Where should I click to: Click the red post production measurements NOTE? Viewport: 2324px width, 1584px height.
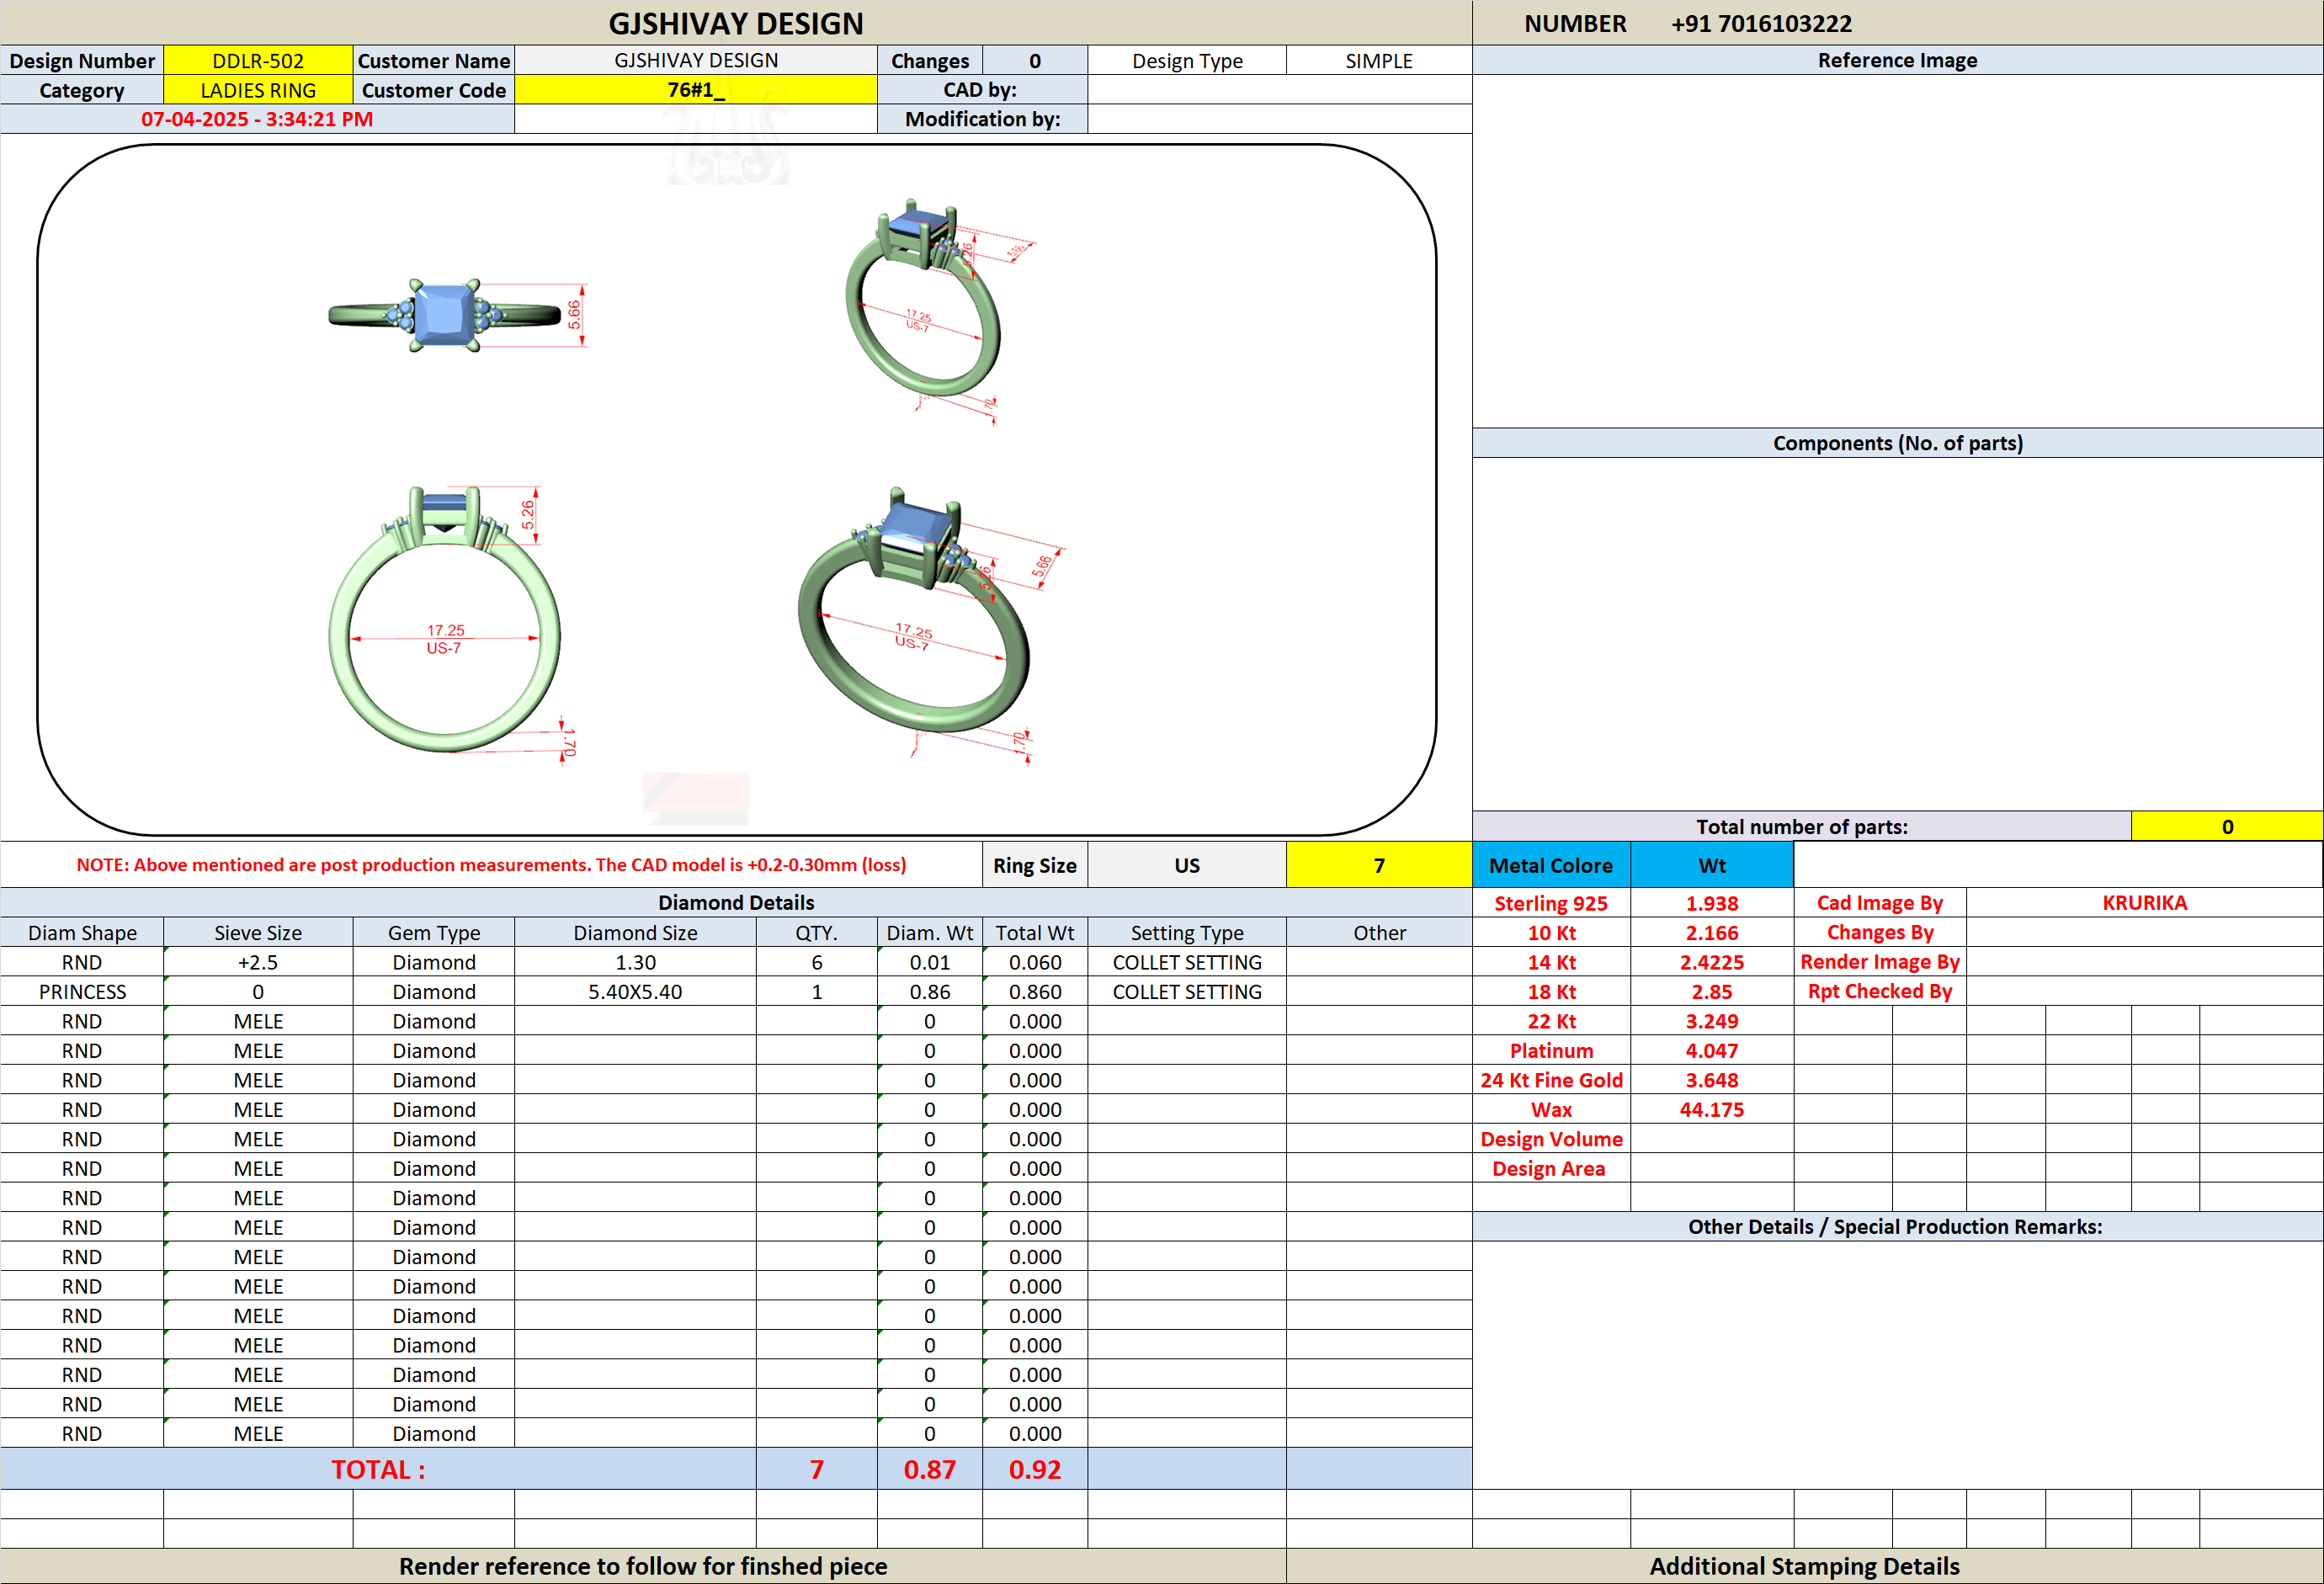point(491,865)
